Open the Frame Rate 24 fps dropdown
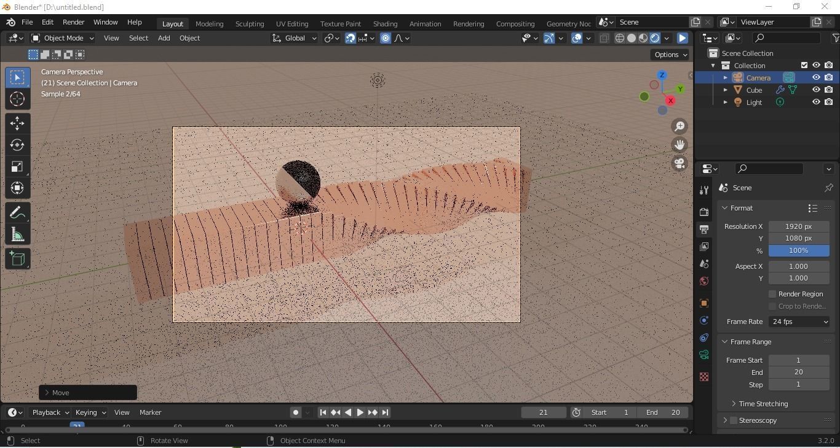This screenshot has height=448, width=840. 799,322
